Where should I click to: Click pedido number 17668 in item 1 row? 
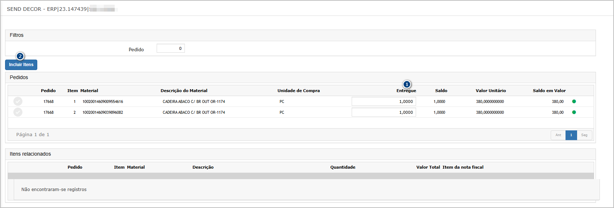click(x=48, y=101)
